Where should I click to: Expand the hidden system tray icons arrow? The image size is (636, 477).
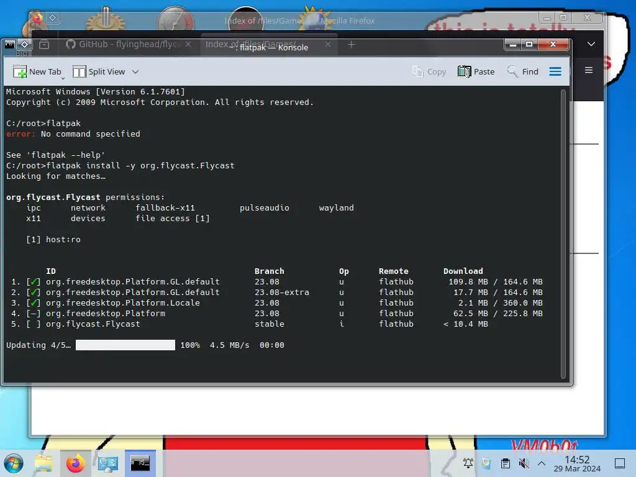(542, 463)
